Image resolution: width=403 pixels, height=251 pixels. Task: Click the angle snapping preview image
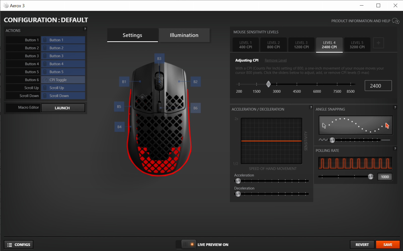click(x=356, y=125)
